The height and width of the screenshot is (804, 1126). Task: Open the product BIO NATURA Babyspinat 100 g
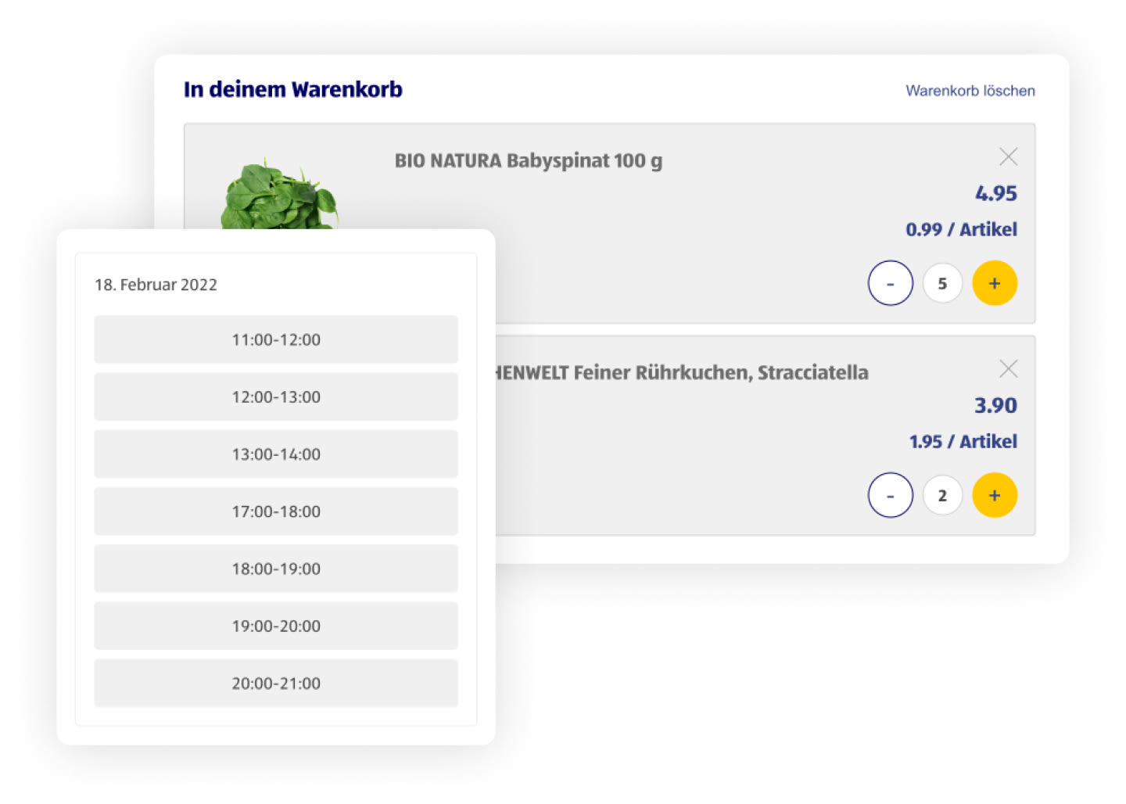[x=529, y=160]
